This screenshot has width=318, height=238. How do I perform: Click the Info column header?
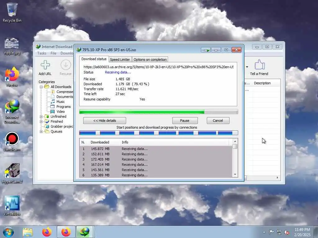point(125,142)
